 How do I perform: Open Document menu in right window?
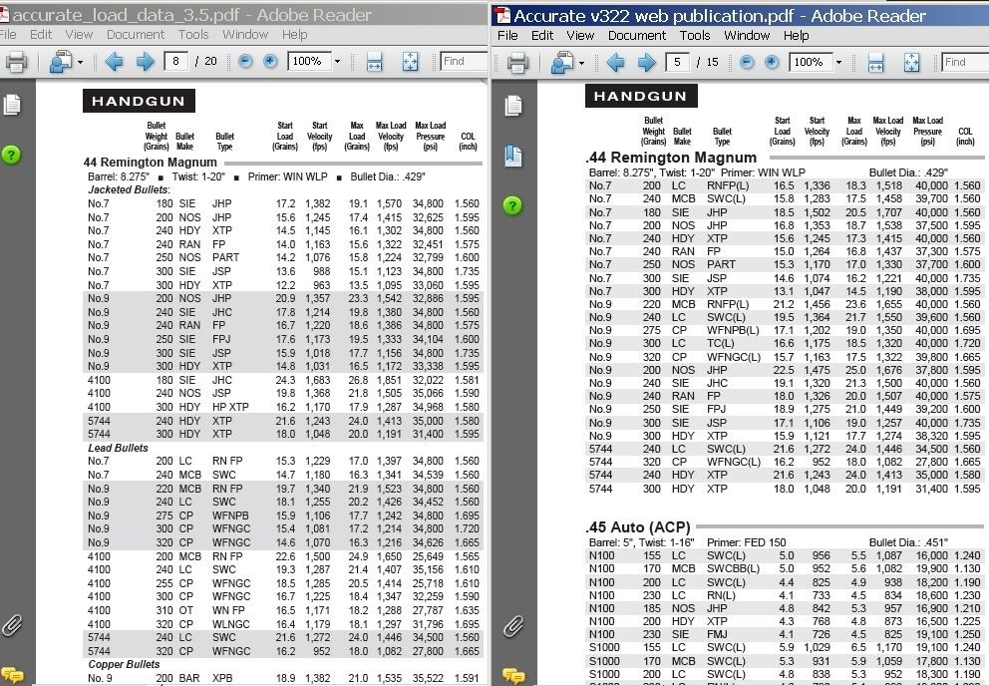(636, 35)
